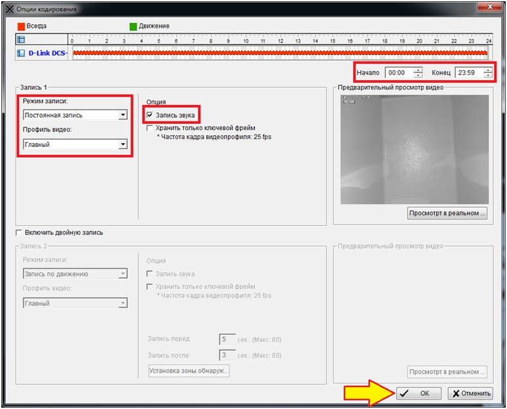Pick the red Всегда recording mode swatch

pyautogui.click(x=21, y=26)
